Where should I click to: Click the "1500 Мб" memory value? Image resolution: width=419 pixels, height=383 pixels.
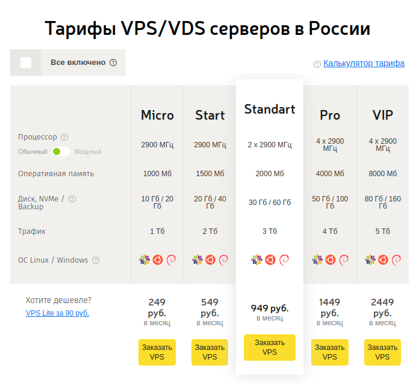(x=210, y=174)
